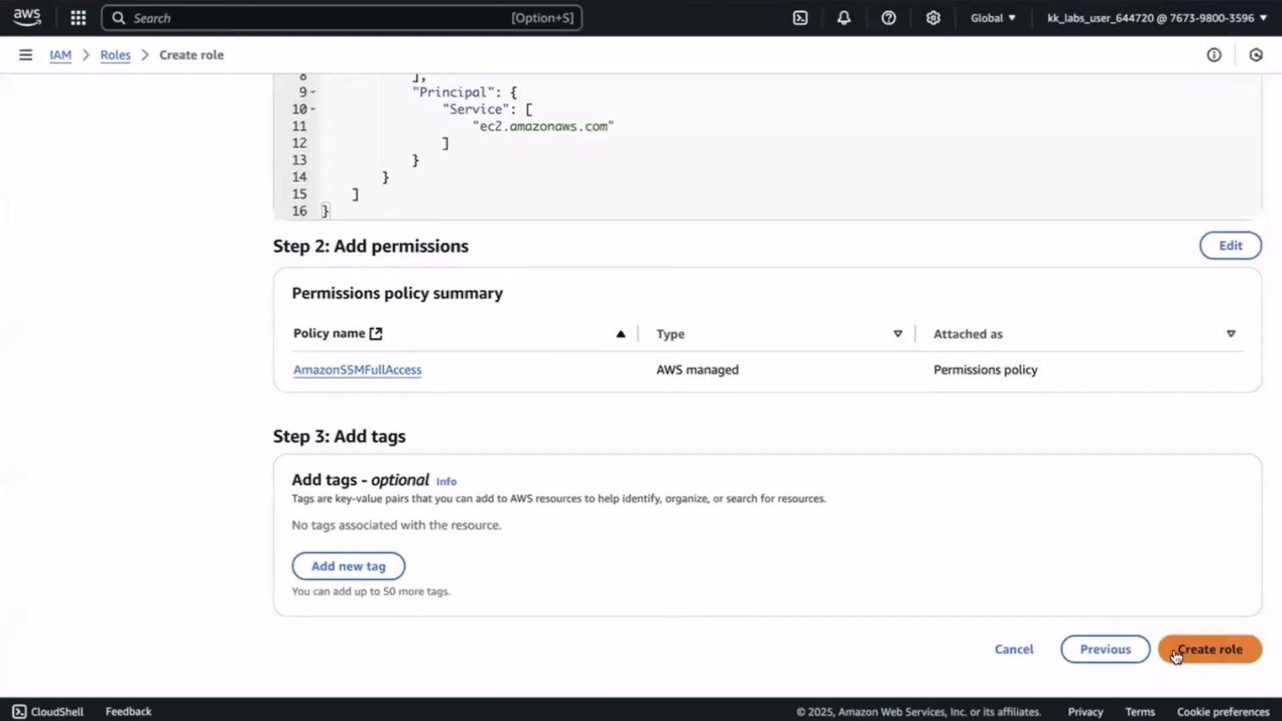
Task: Go to Roles breadcrumb
Action: pyautogui.click(x=116, y=55)
